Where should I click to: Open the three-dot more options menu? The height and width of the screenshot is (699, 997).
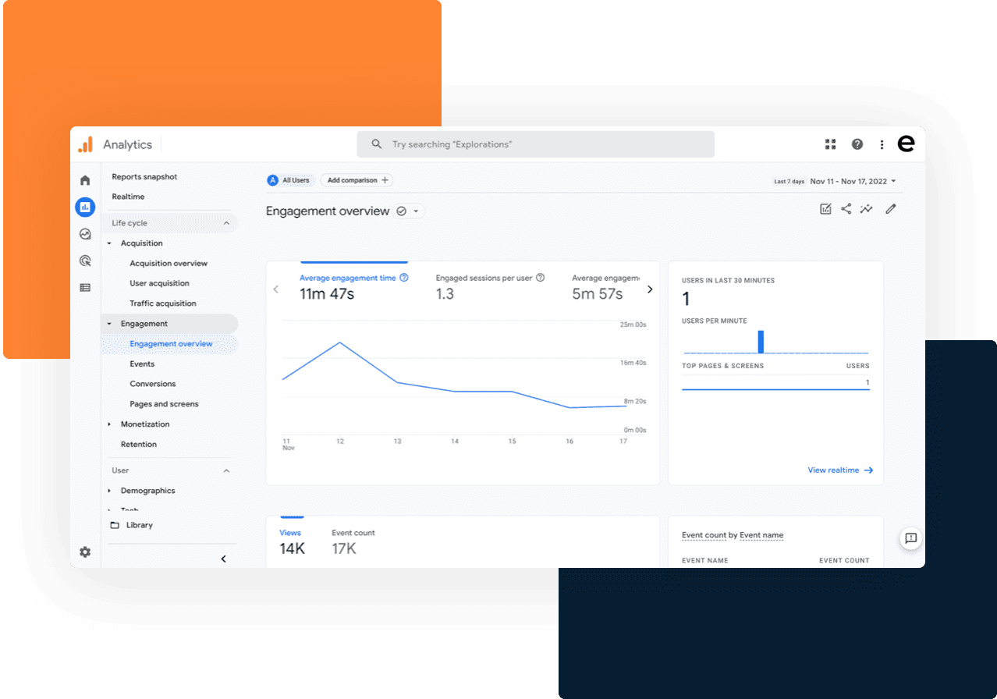click(882, 144)
